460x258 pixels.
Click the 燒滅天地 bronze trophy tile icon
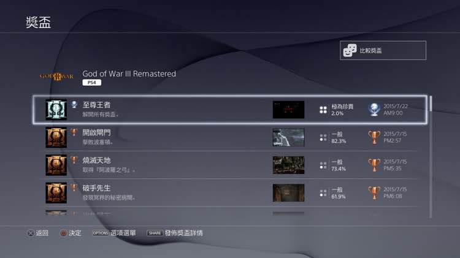pos(56,165)
